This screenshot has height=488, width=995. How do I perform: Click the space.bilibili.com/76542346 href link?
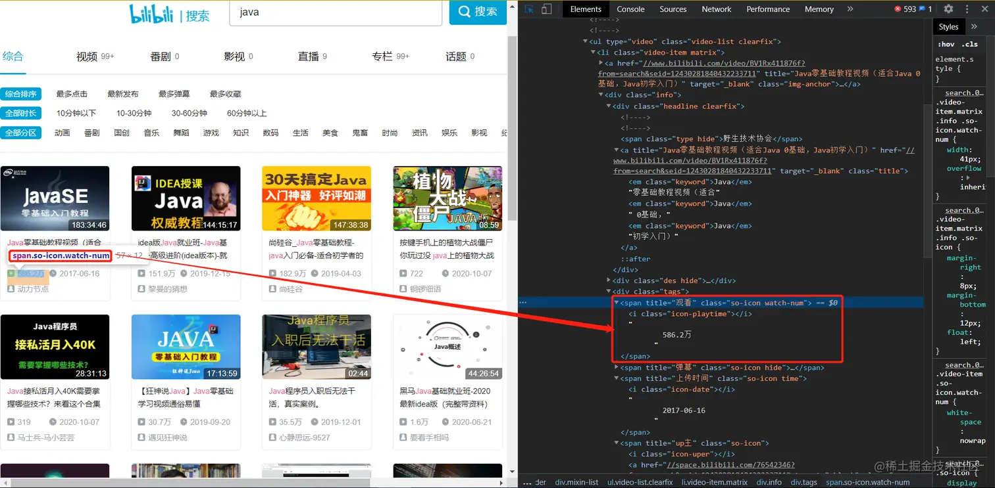point(732,465)
